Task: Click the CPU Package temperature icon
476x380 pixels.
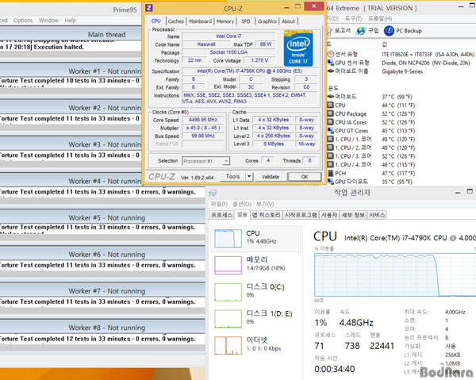Action: tap(331, 113)
